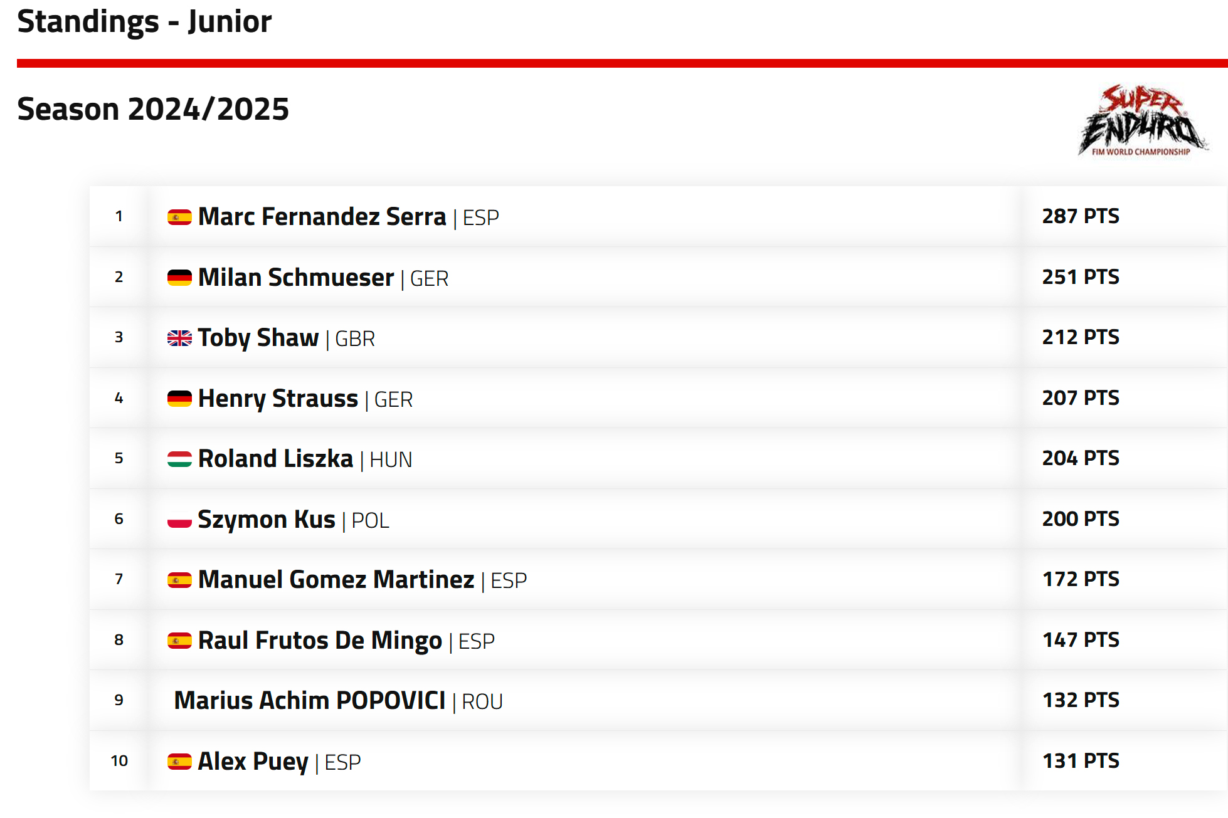Click the Hungarian flag beside Roland Liszka
The height and width of the screenshot is (818, 1228).
(179, 459)
